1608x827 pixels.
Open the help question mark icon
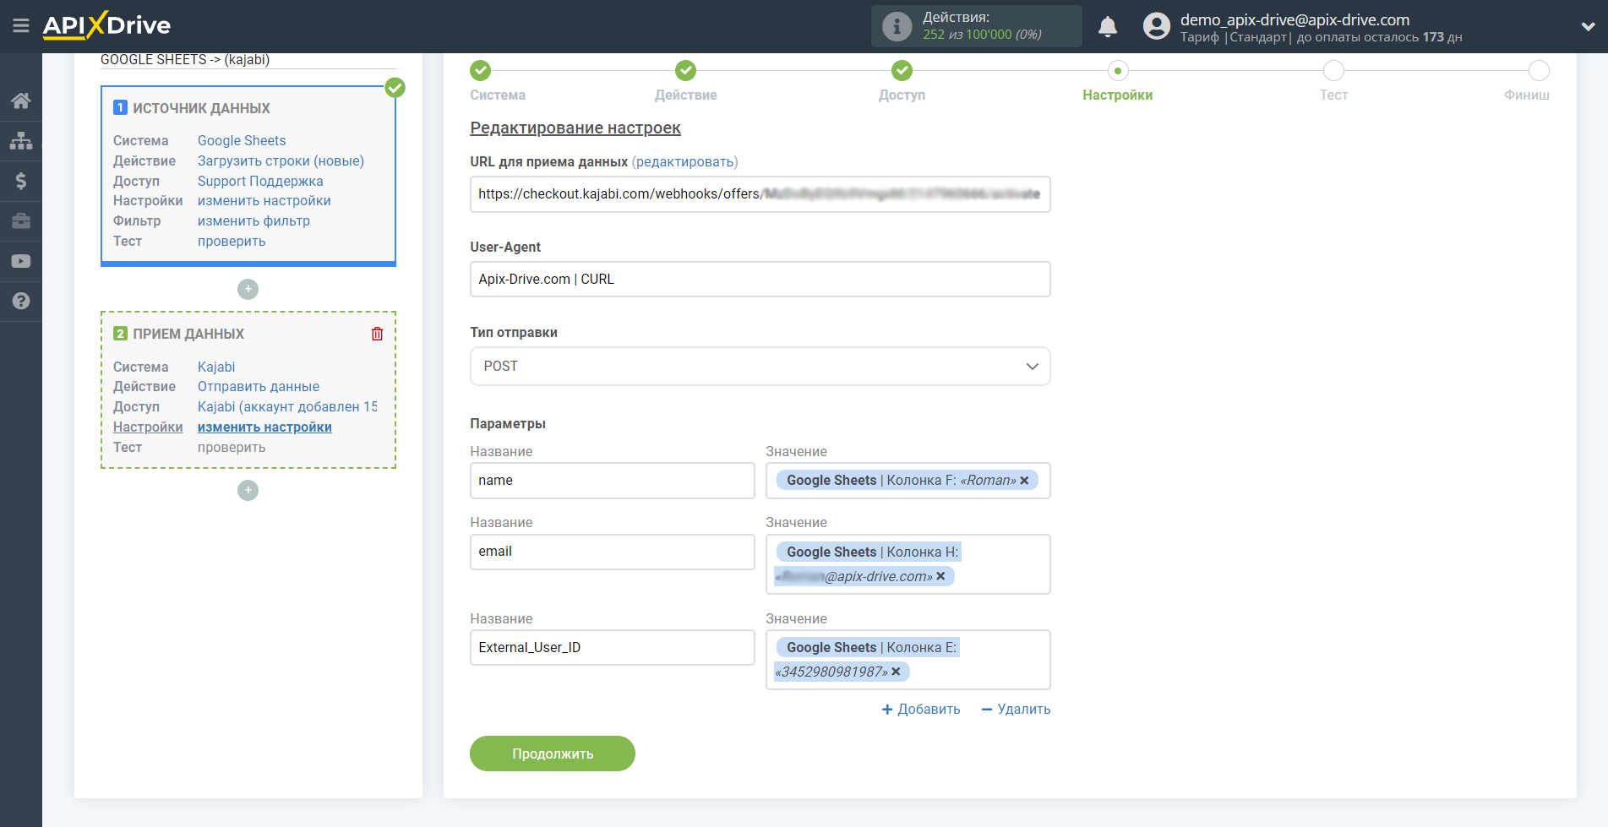(x=21, y=302)
